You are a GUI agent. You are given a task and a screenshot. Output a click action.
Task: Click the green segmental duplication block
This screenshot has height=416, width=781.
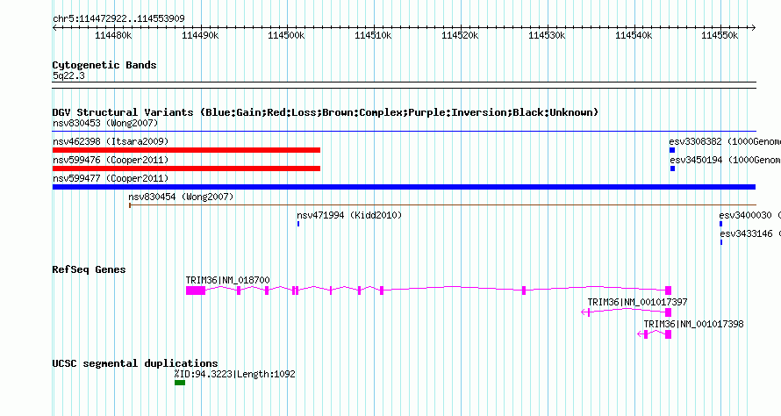pyautogui.click(x=180, y=383)
